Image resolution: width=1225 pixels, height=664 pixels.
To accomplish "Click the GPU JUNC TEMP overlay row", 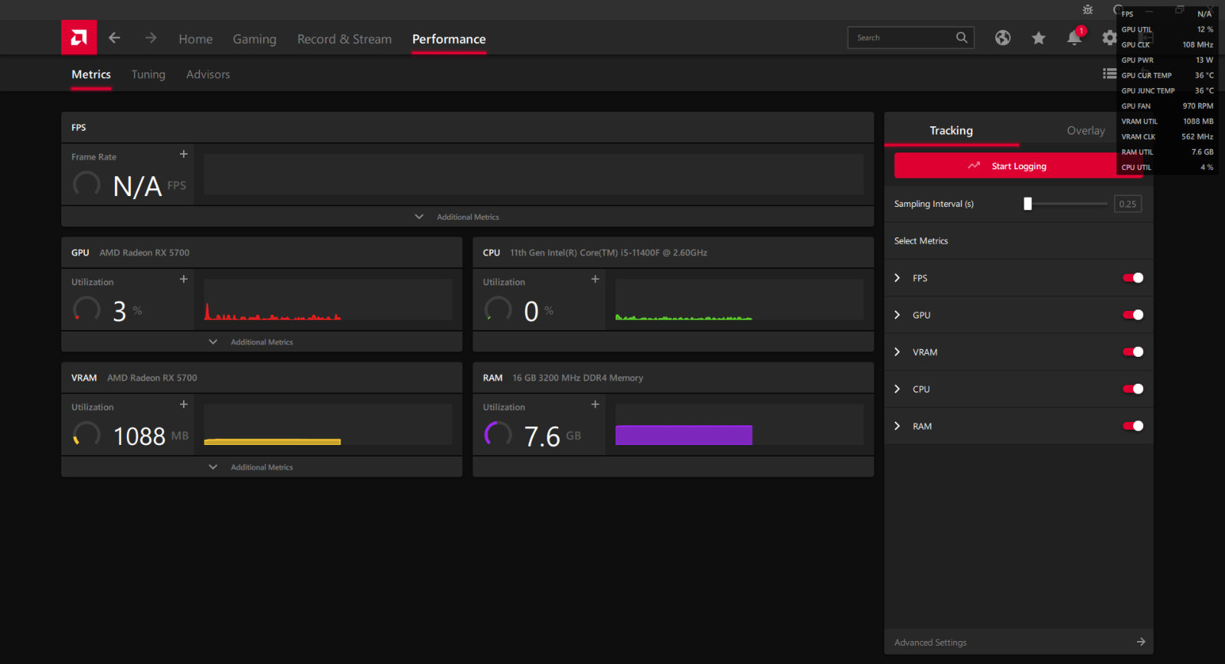I will pos(1168,90).
